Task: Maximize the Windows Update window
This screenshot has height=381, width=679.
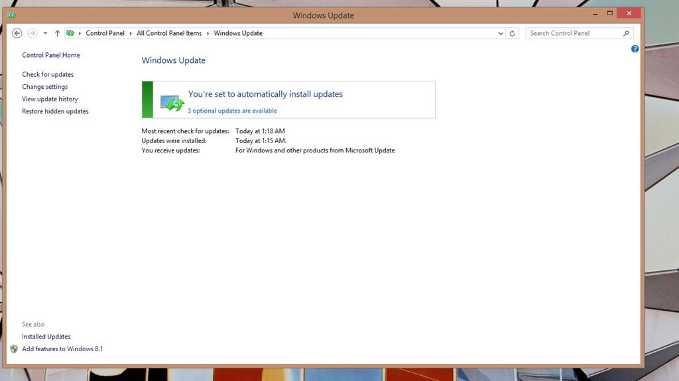Action: point(610,13)
